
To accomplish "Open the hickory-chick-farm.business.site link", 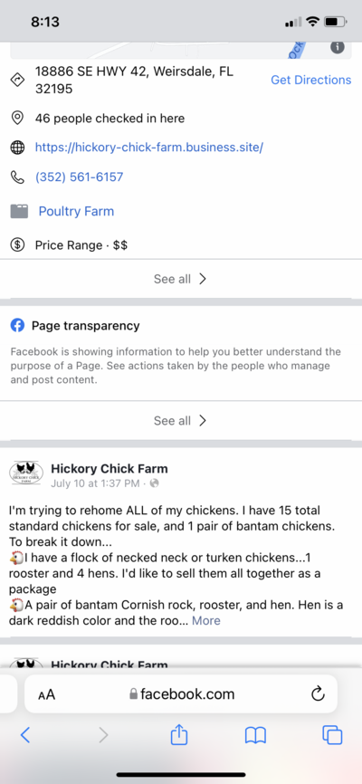I will click(149, 148).
